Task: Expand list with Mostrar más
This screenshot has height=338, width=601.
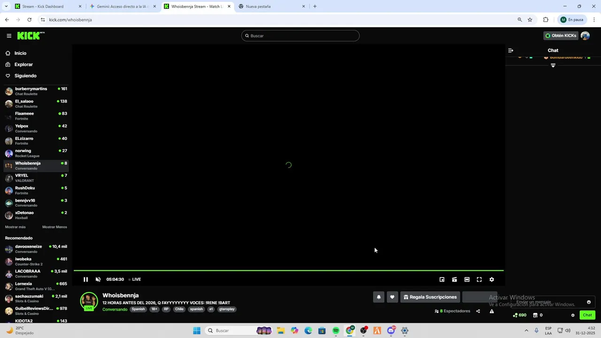Action: pyautogui.click(x=15, y=227)
